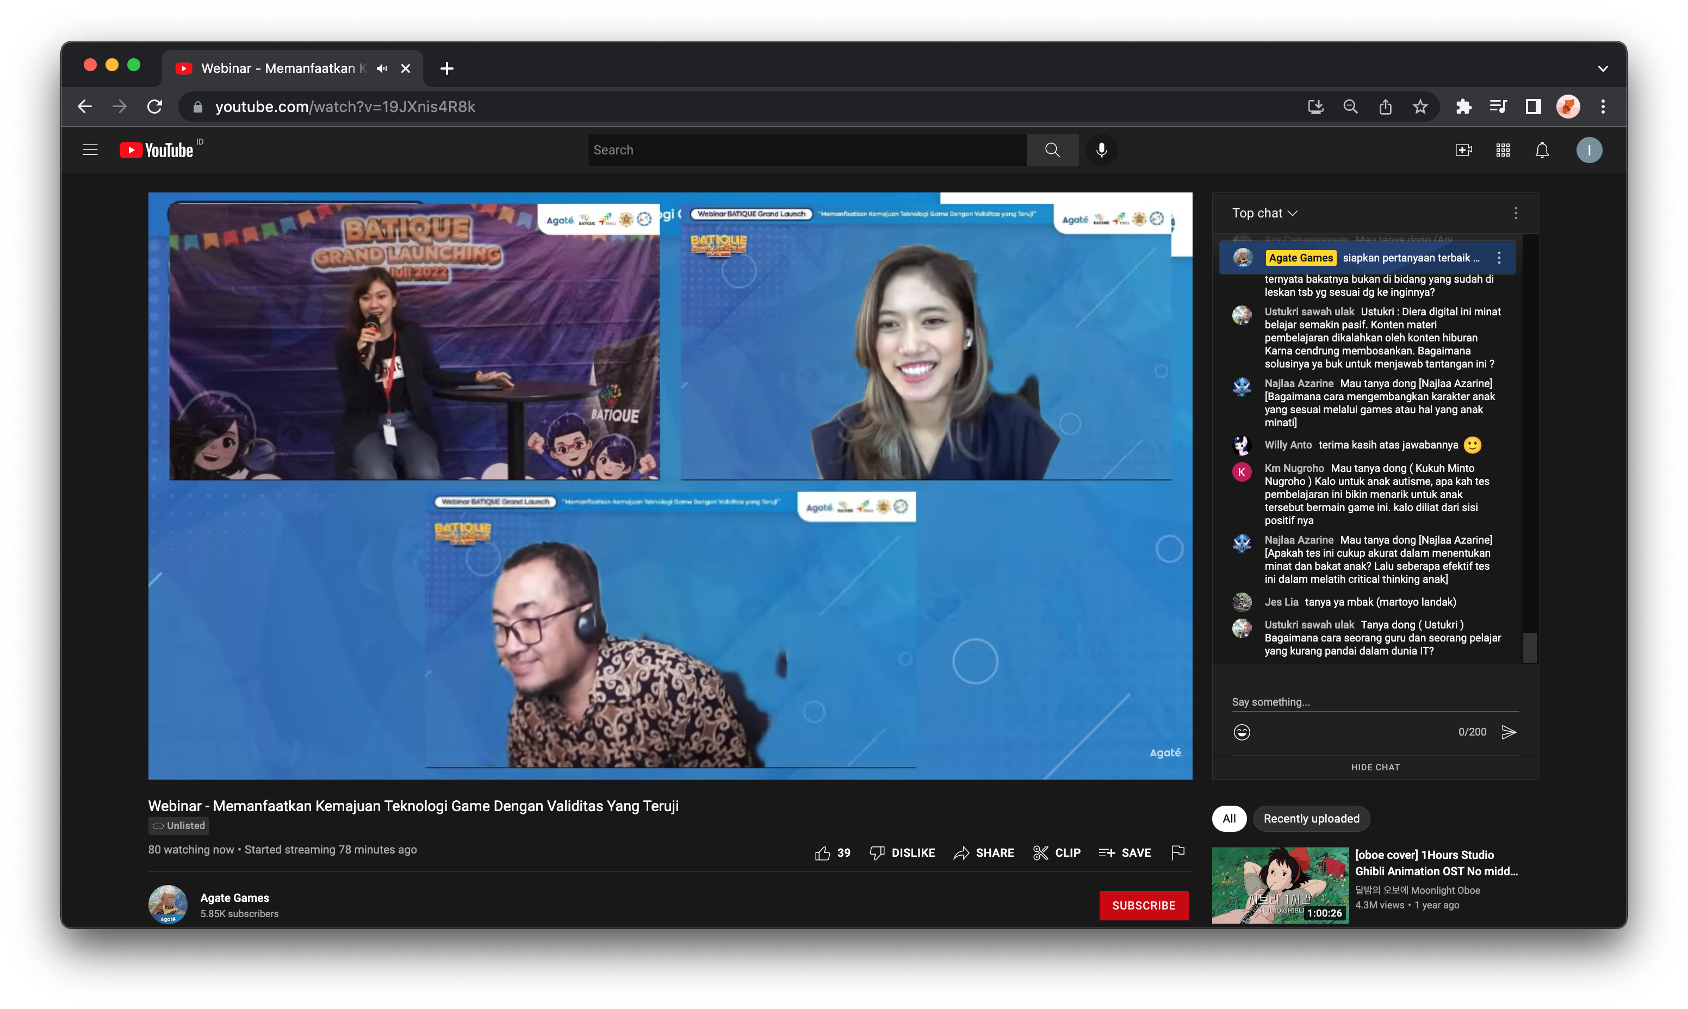The image size is (1688, 1009).
Task: Like the video with thumbs up
Action: click(831, 852)
